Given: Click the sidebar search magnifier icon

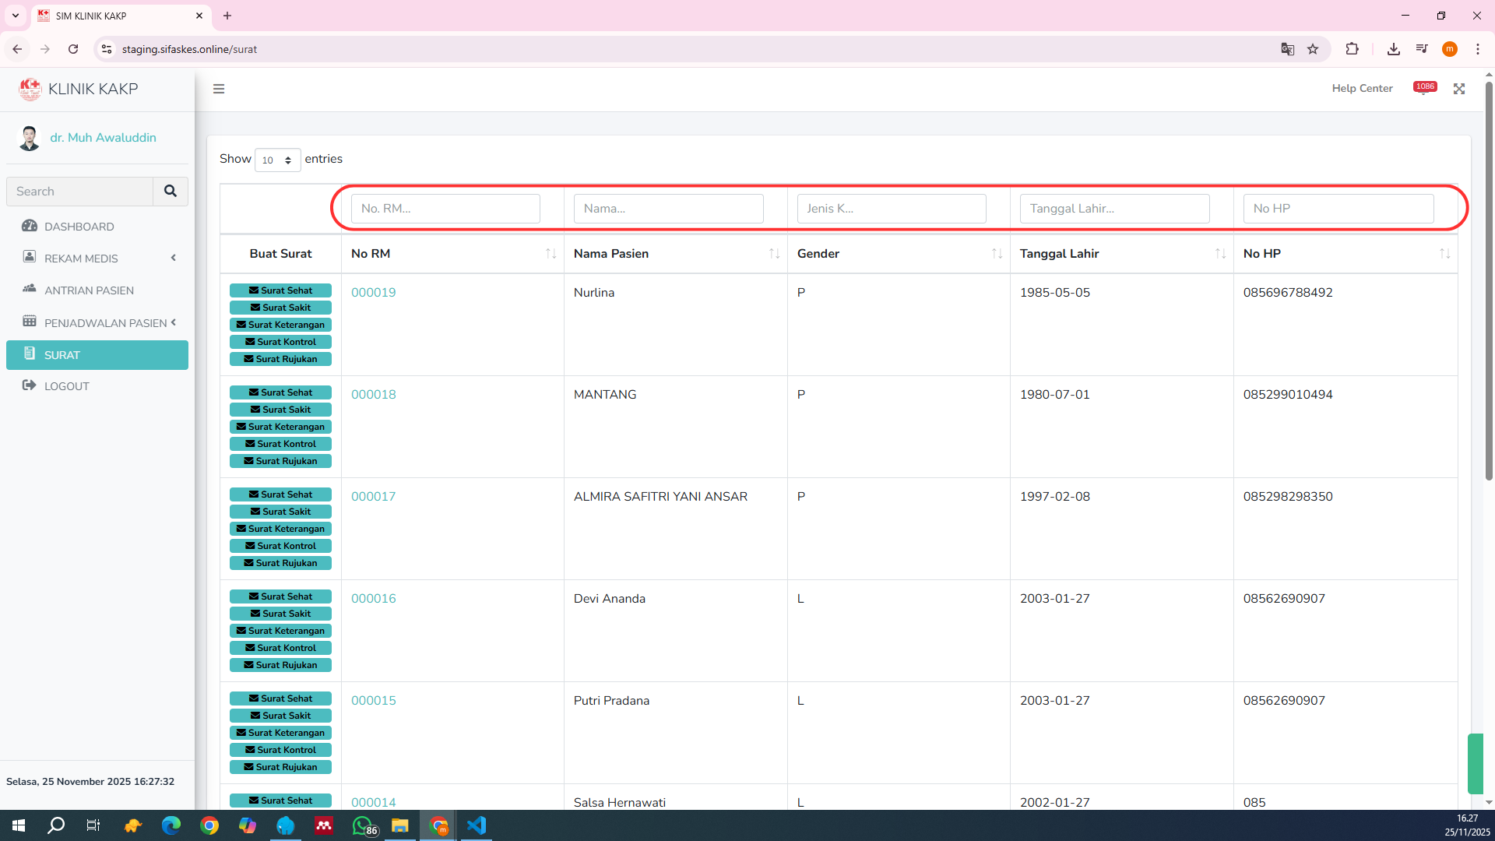Looking at the screenshot, I should pos(171,191).
